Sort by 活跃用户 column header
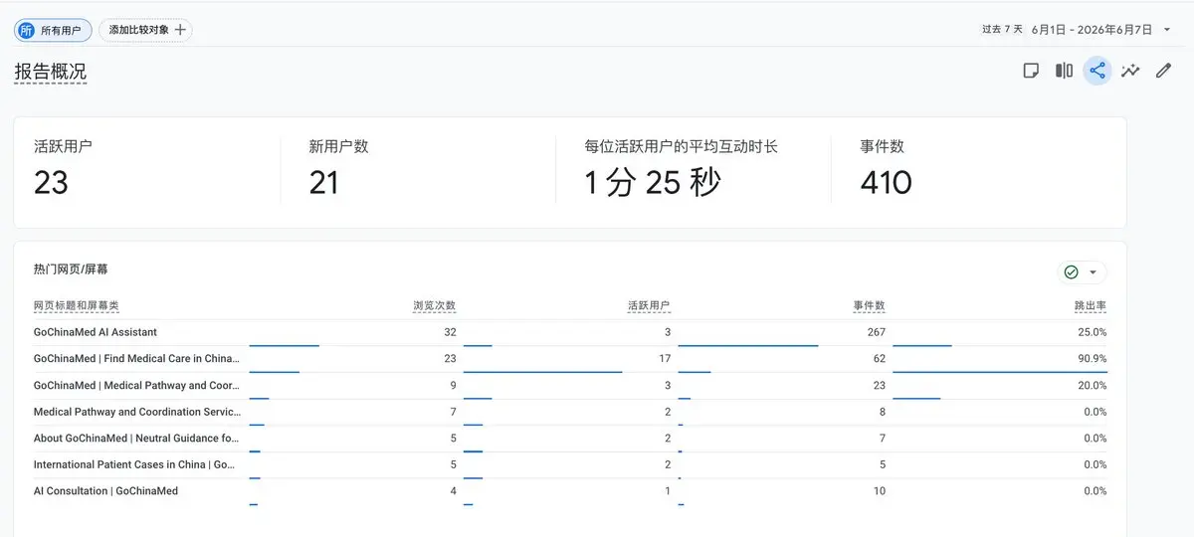 point(649,306)
